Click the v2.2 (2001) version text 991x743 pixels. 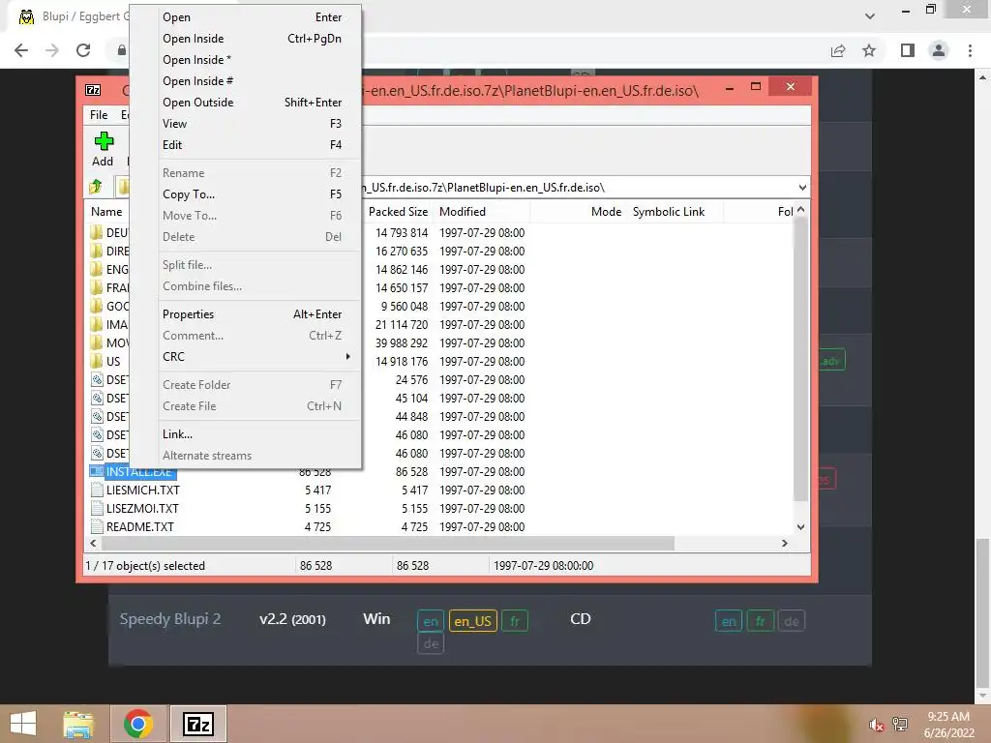(292, 619)
